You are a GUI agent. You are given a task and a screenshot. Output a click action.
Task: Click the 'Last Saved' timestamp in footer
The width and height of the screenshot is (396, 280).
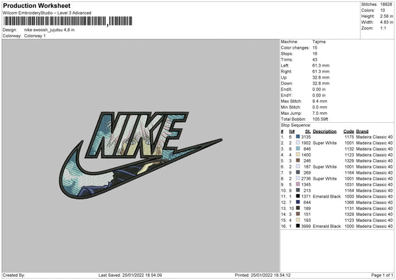(130, 275)
